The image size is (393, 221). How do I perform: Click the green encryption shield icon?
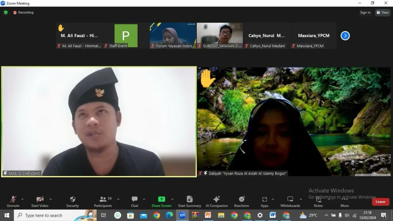(x=6, y=12)
